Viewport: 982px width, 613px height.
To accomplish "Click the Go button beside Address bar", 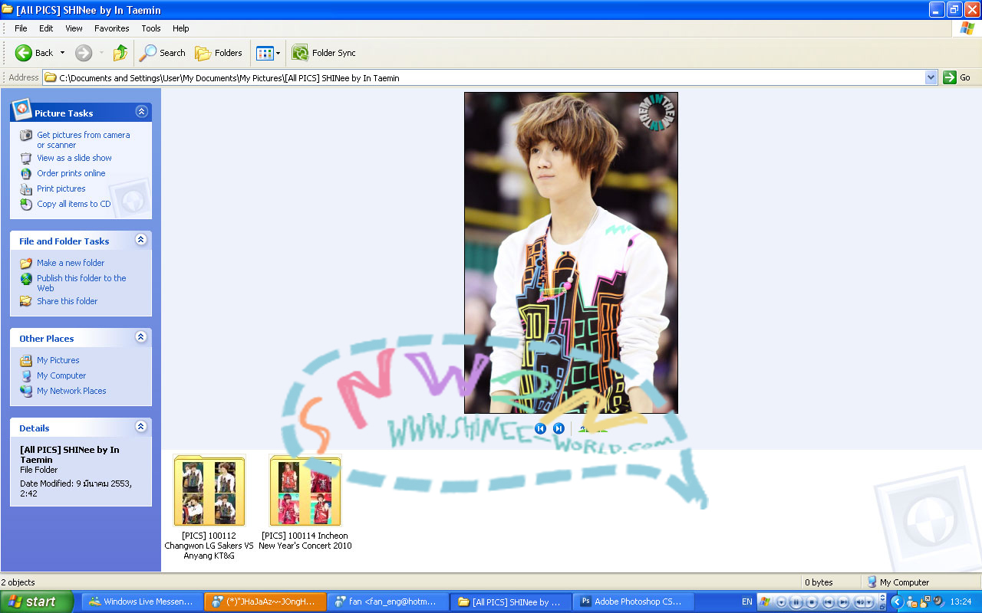I will [957, 77].
